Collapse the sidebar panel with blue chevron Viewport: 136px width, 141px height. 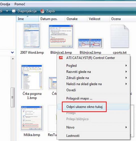click(x=12, y=52)
